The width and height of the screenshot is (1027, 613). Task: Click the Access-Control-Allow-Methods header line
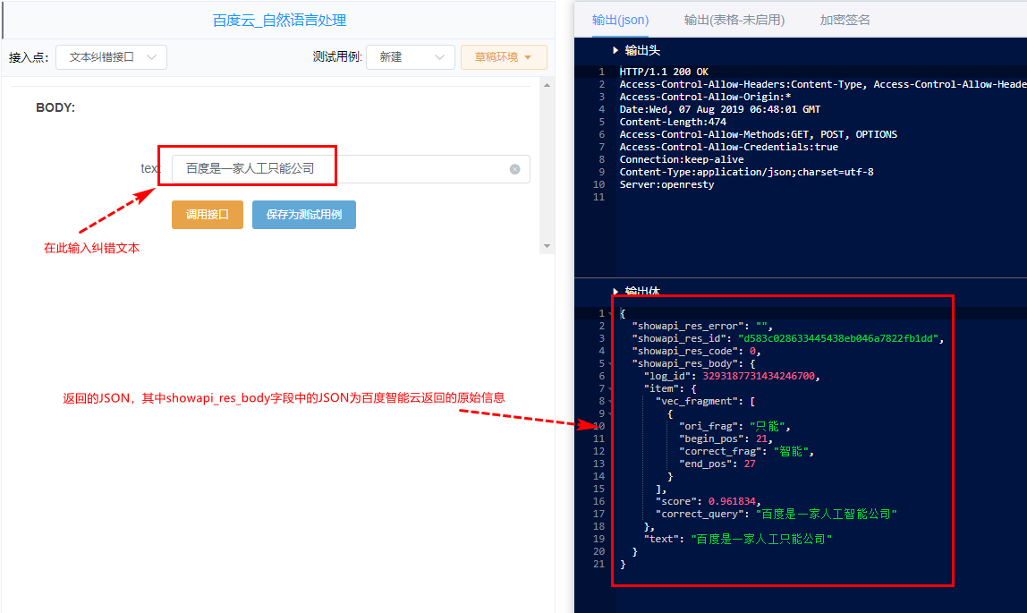[x=759, y=134]
